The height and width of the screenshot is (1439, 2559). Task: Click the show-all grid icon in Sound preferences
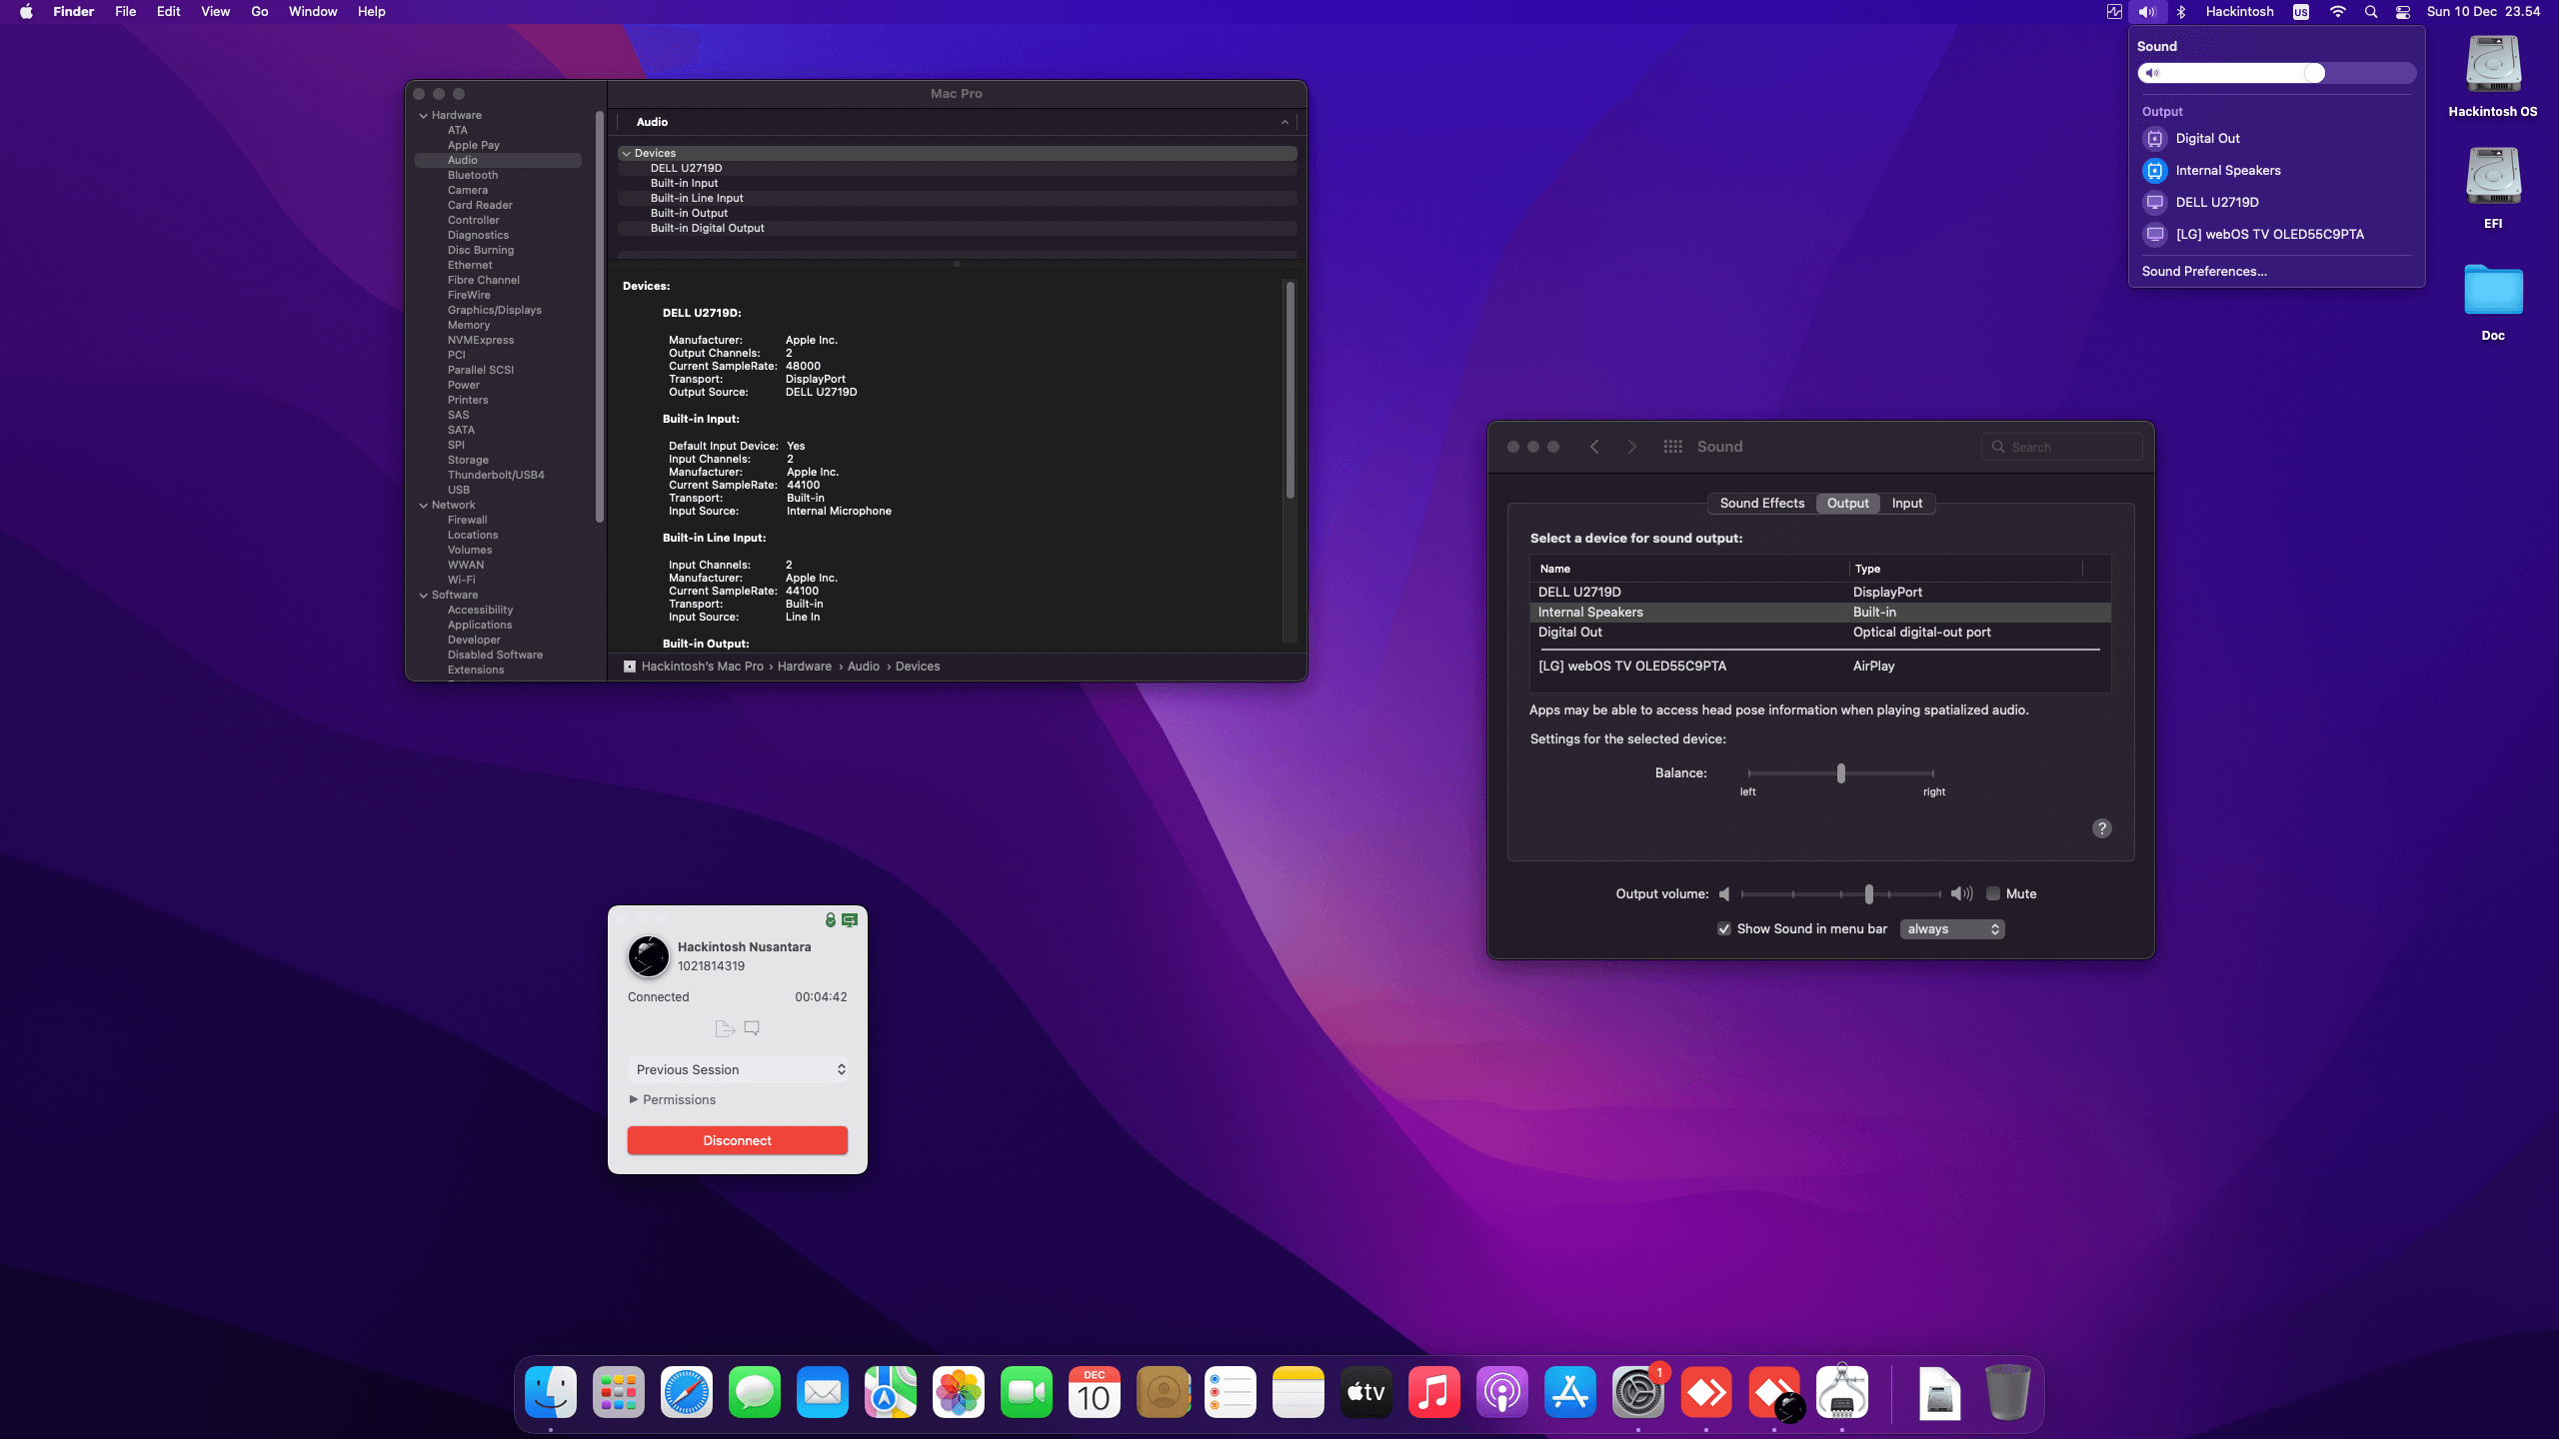click(1672, 447)
